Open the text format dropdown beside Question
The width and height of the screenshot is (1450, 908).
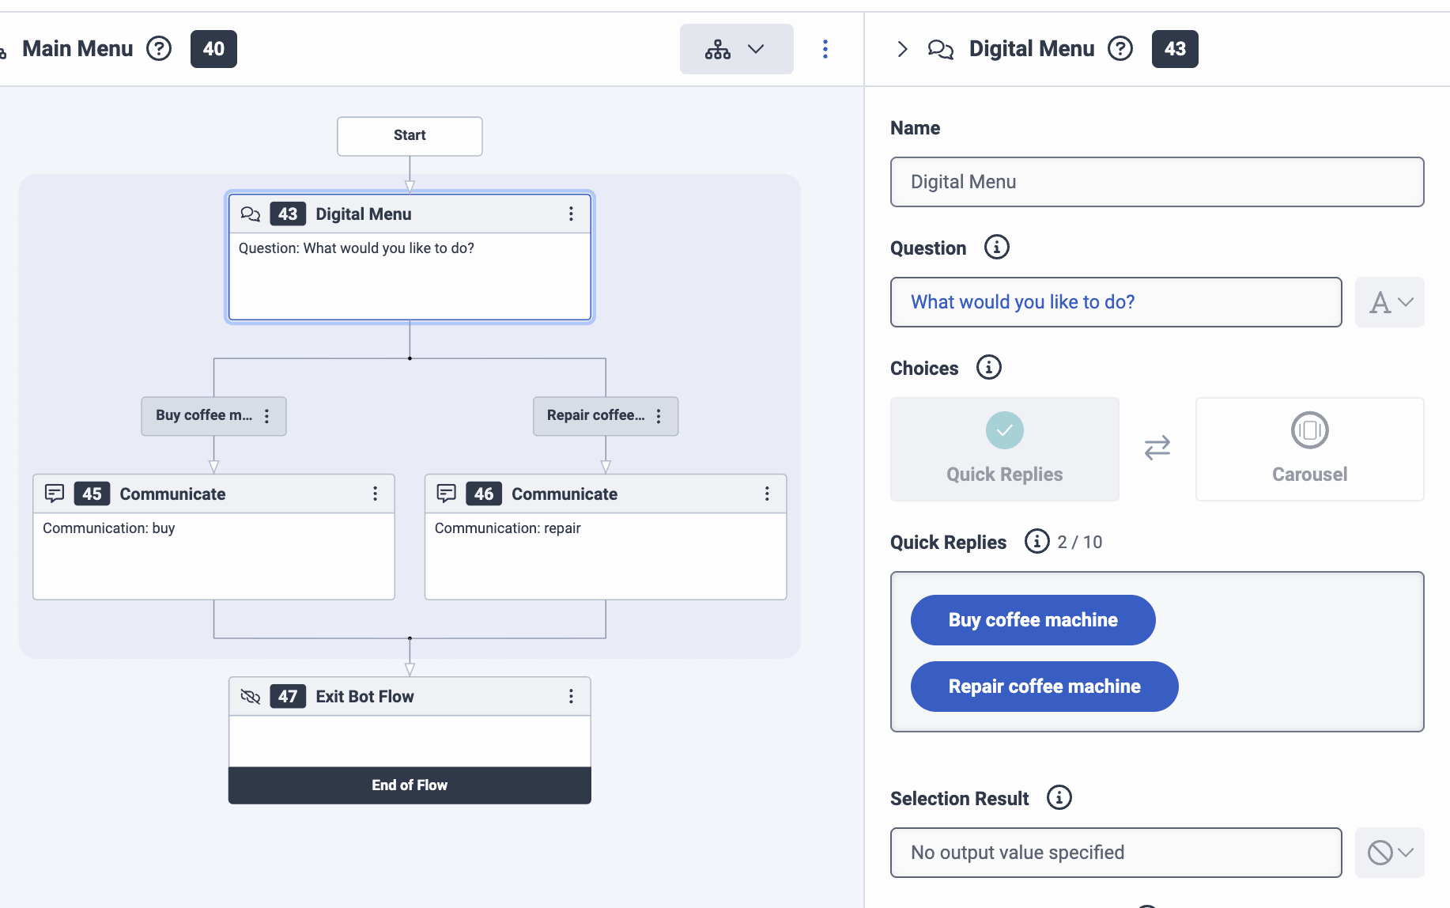click(x=1389, y=302)
